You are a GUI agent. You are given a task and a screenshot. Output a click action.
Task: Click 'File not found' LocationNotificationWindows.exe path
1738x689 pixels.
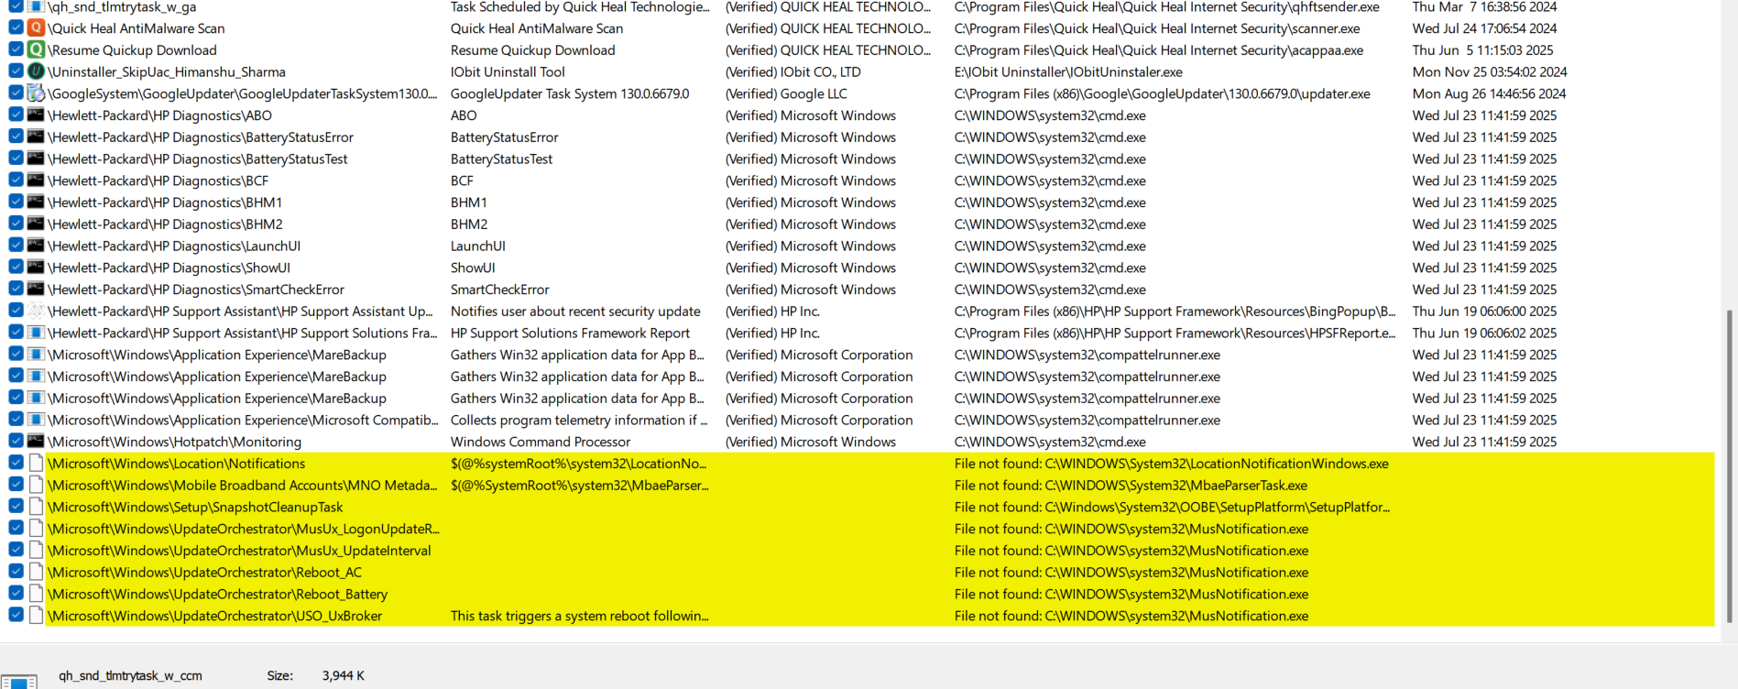tap(1171, 464)
